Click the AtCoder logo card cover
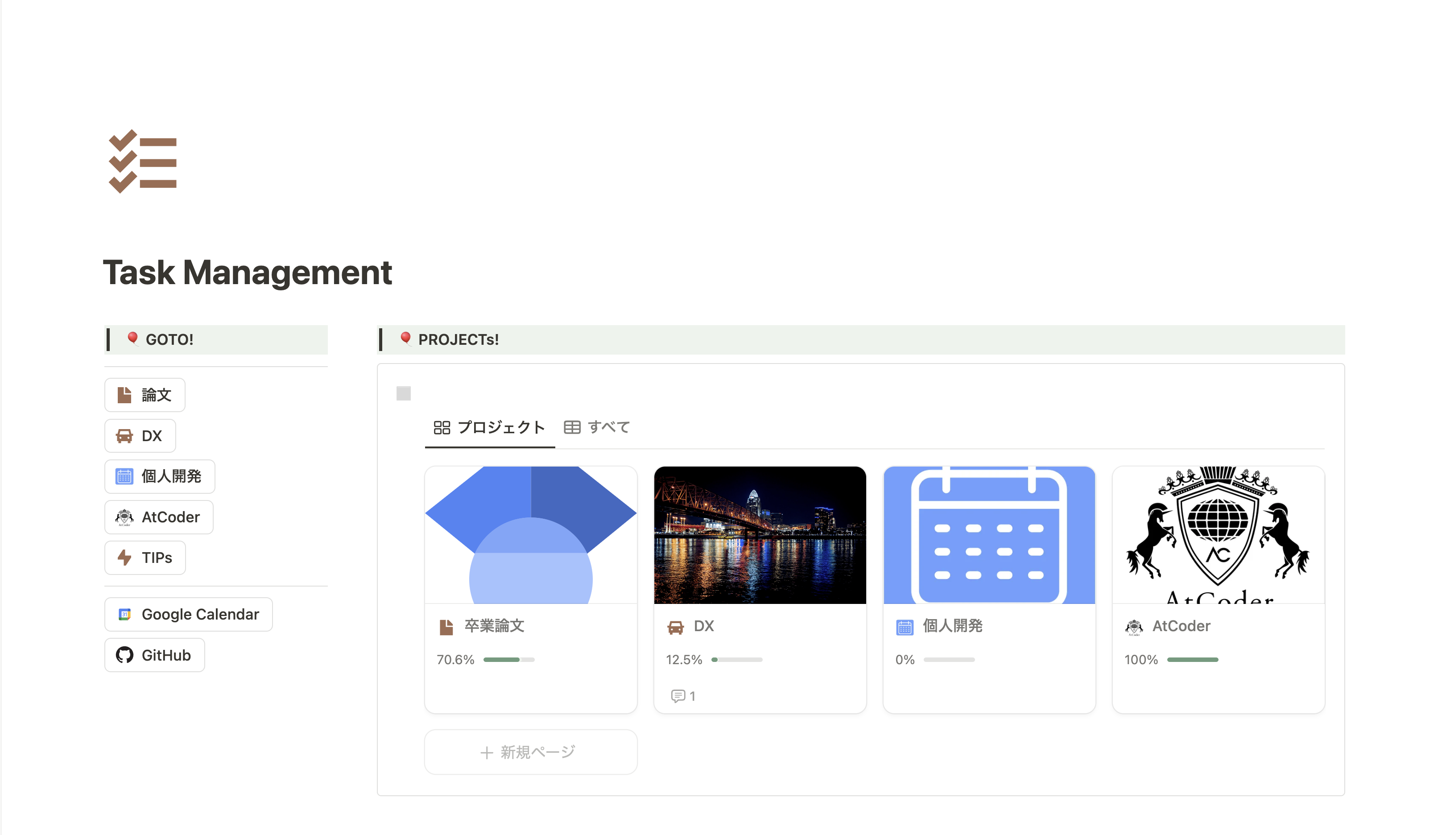Viewport: 1446px width, 835px height. [1218, 534]
